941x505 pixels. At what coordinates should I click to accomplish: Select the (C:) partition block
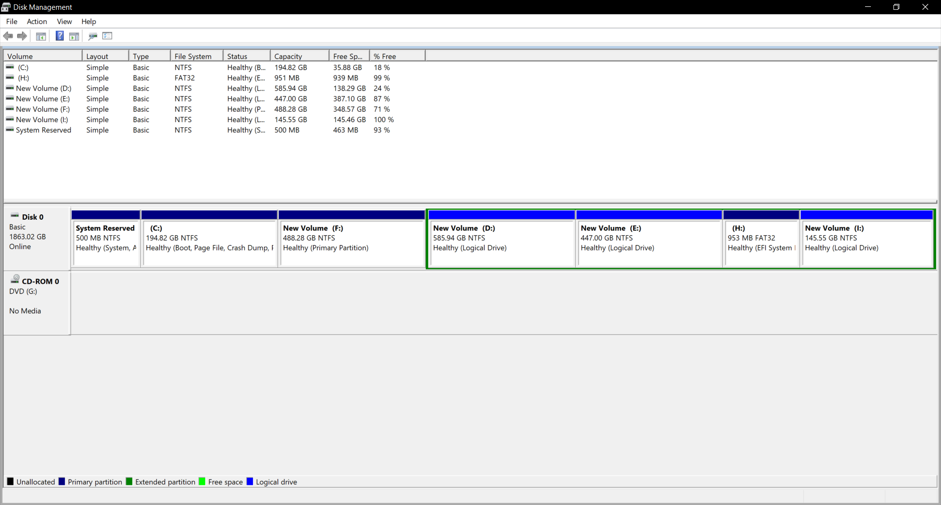[209, 239]
